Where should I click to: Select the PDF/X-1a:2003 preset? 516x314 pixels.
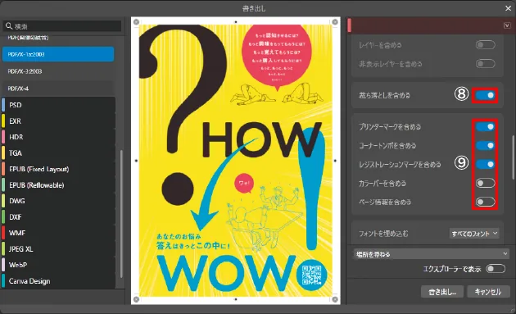pyautogui.click(x=58, y=54)
